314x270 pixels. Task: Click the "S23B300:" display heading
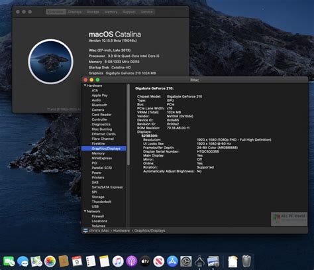click(150, 136)
